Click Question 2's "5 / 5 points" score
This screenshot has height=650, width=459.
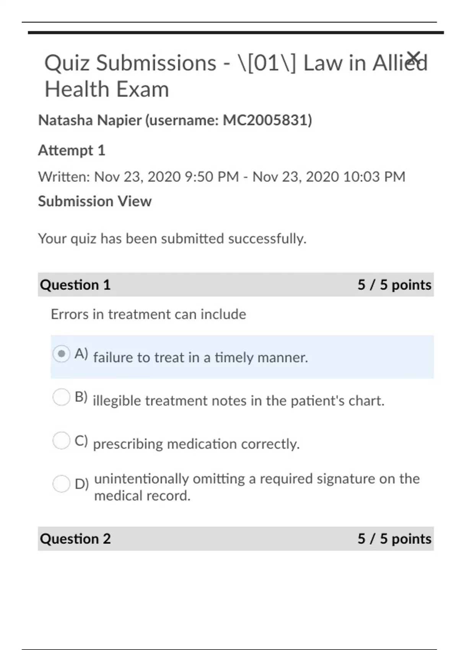(394, 539)
